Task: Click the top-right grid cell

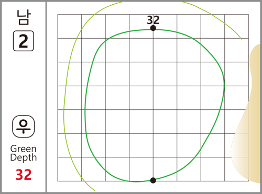Action: pyautogui.click(x=236, y=26)
